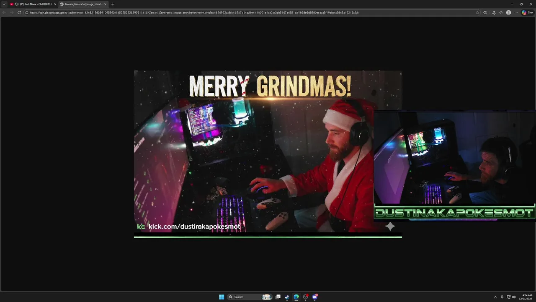Image resolution: width=536 pixels, height=302 pixels.
Task: Open the favorites list
Action: 501,13
